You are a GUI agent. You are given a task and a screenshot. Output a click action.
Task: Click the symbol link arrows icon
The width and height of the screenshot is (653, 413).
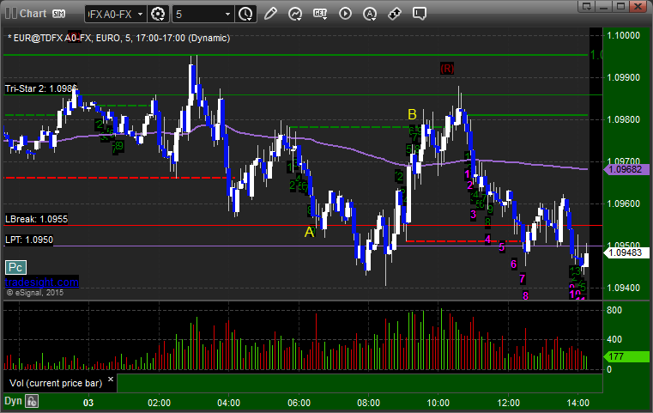tap(395, 14)
